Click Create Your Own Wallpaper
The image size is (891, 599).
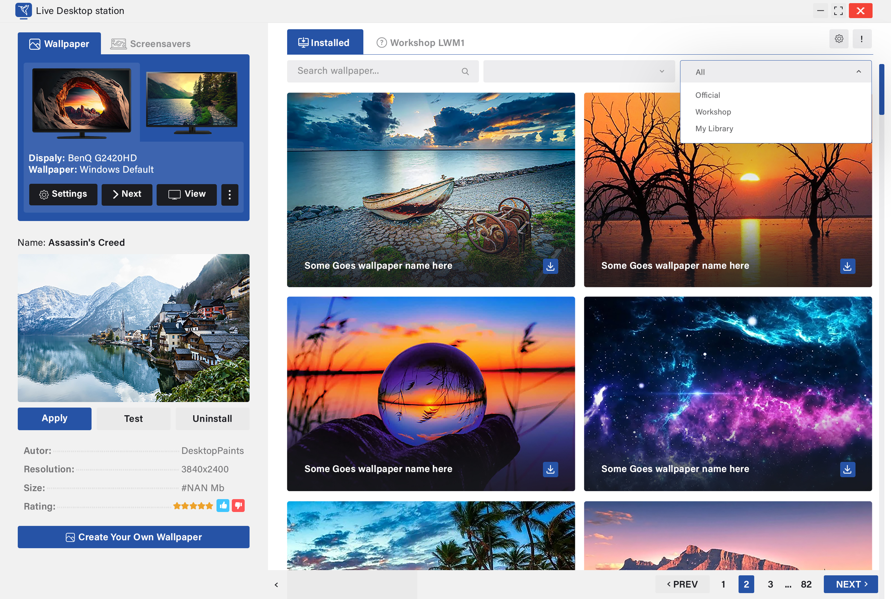coord(133,537)
